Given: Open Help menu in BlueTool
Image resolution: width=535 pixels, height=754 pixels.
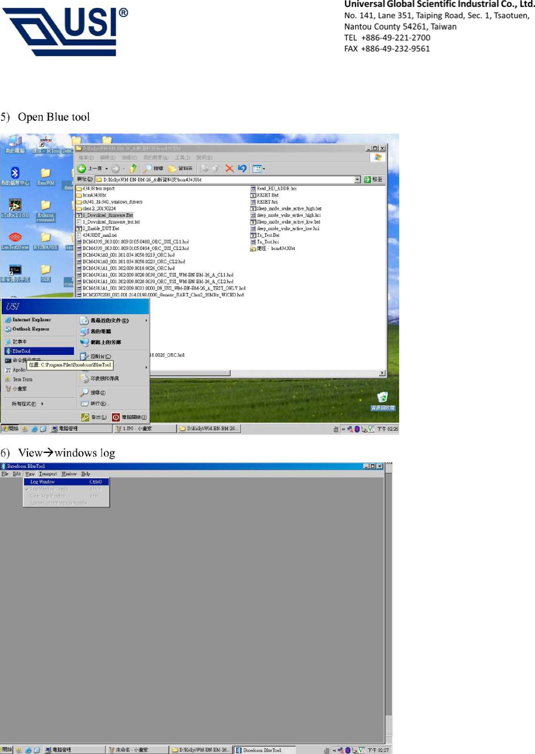Looking at the screenshot, I should tap(85, 474).
